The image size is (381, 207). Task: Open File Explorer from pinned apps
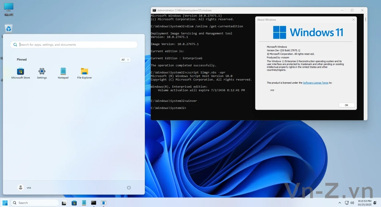[x=85, y=72]
